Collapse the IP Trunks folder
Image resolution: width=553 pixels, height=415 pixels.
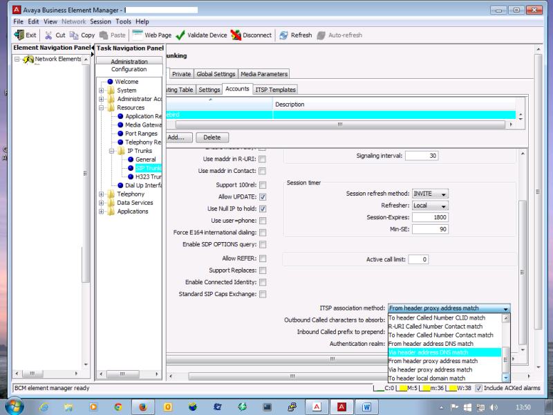111,151
